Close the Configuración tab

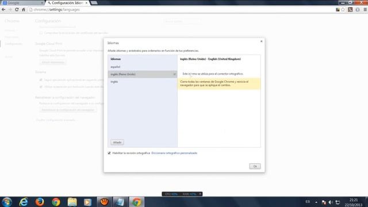point(86,3)
